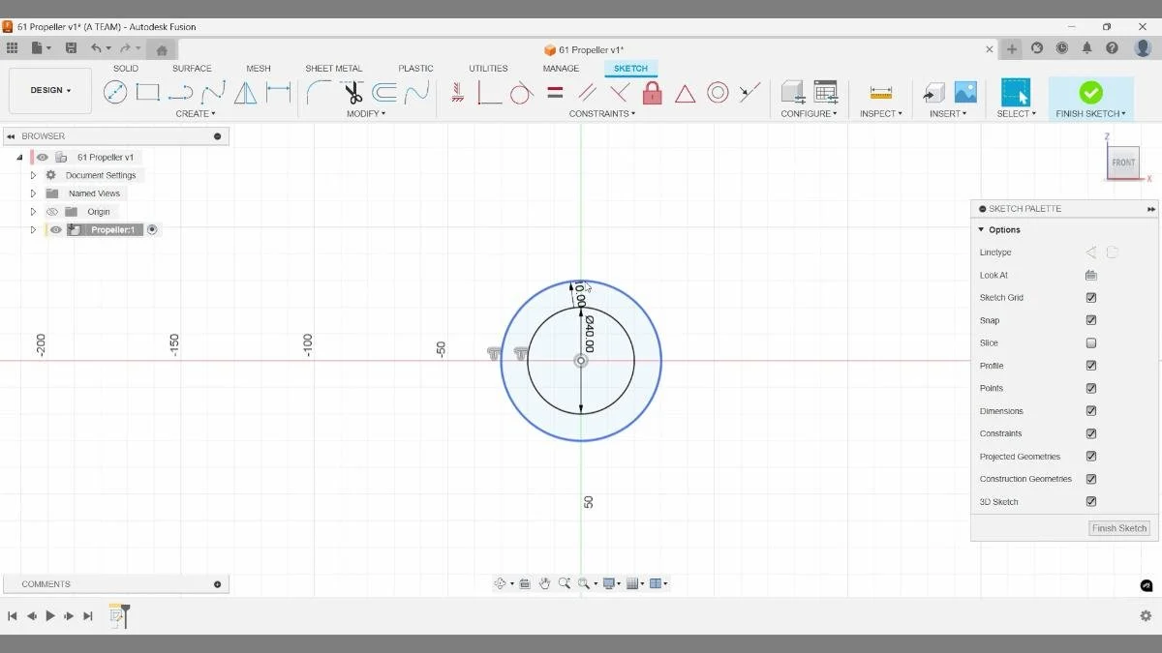
Task: Expand the Document Settings tree item
Action: [x=32, y=174]
